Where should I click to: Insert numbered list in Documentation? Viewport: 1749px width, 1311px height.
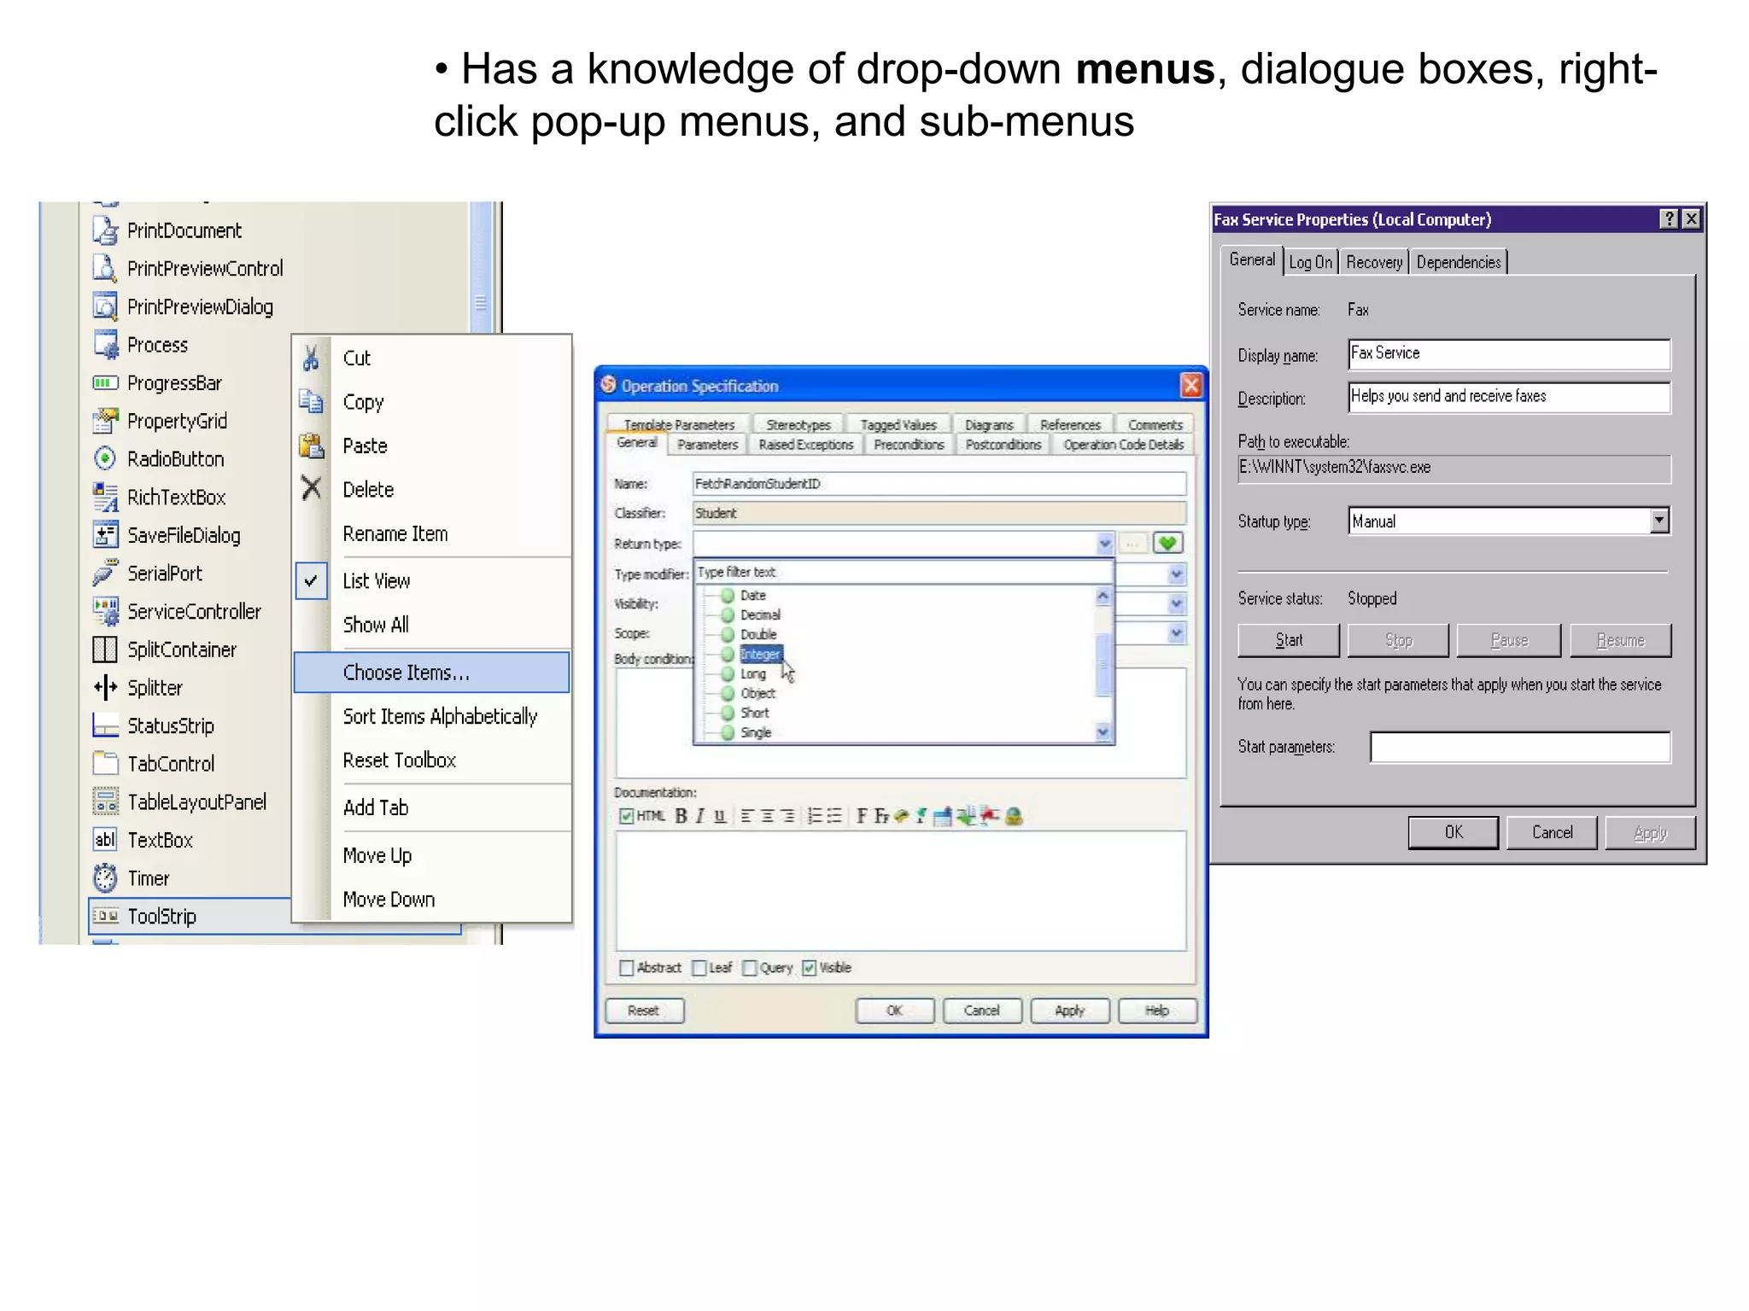(815, 816)
